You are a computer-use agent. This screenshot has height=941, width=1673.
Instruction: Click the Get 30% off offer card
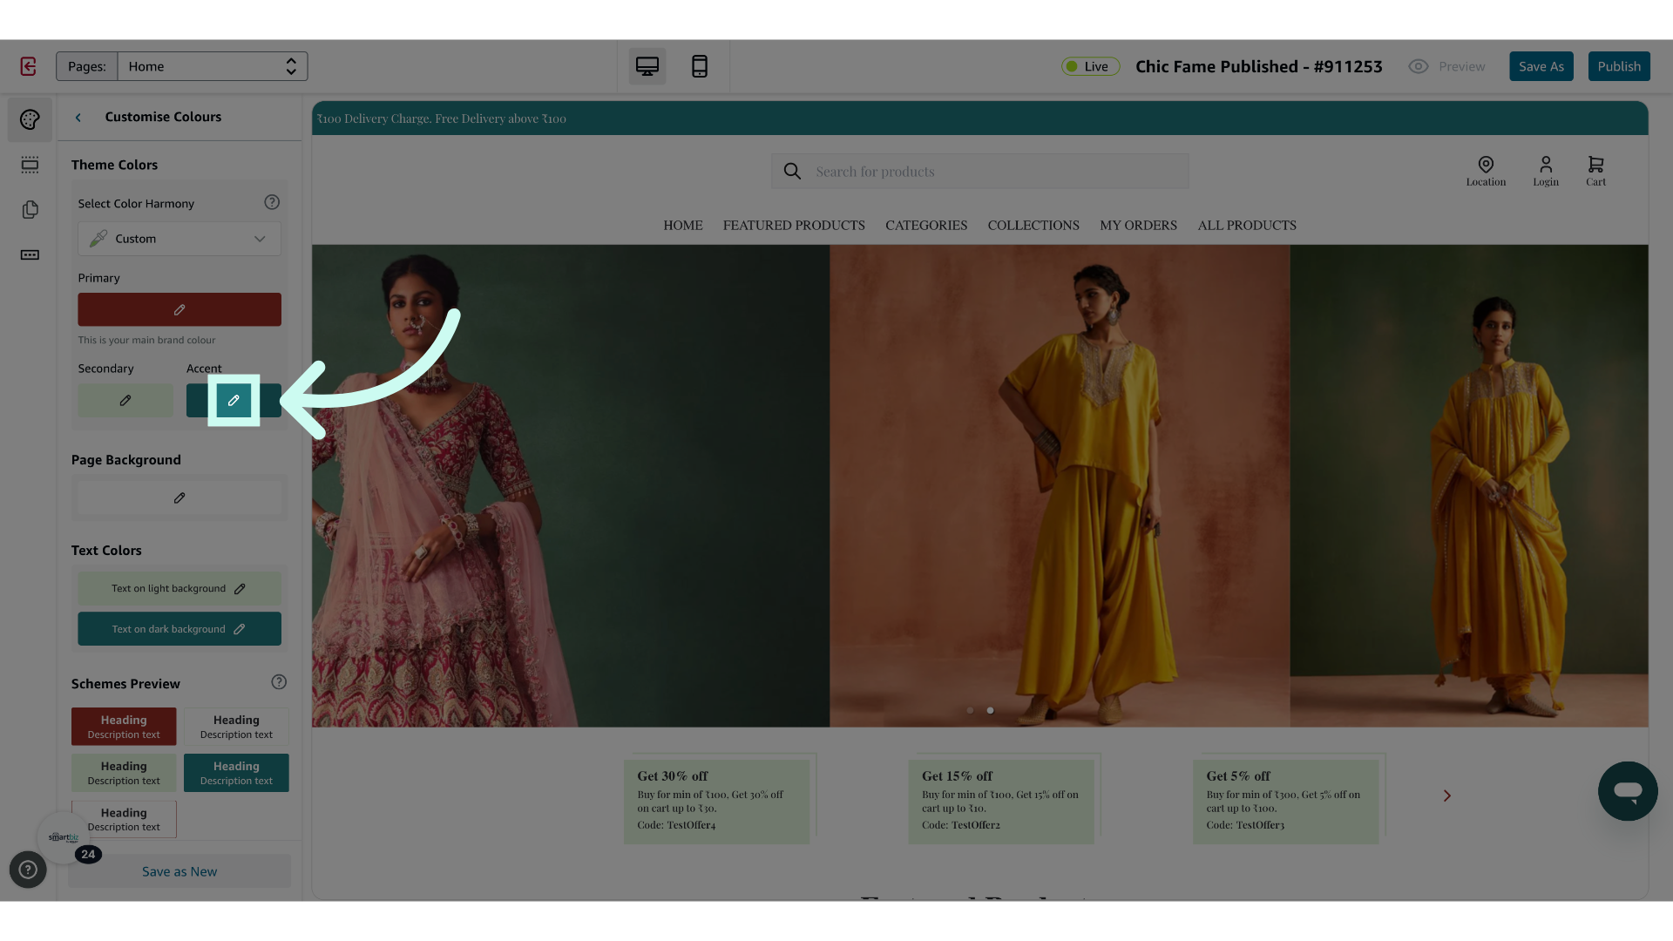[716, 802]
